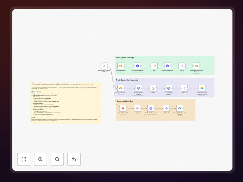243x182 pixels.
Task: Select the Search Keywords1 Airtable node
Action: click(123, 108)
